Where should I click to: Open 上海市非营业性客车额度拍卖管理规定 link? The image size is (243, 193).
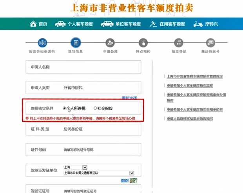[x=195, y=76]
